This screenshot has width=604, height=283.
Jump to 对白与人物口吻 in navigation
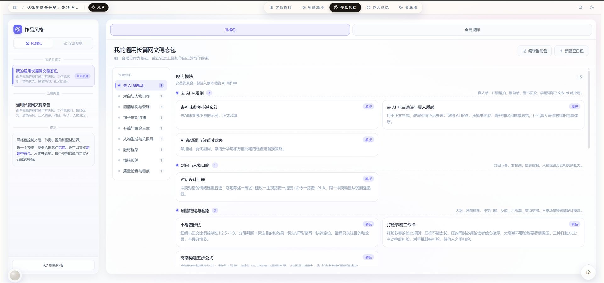(141, 96)
